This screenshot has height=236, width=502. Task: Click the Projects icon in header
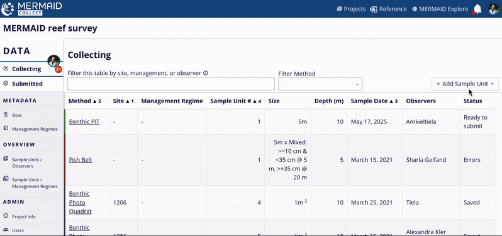339,9
